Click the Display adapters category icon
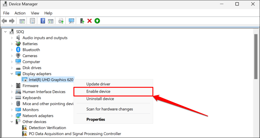 point(18,74)
